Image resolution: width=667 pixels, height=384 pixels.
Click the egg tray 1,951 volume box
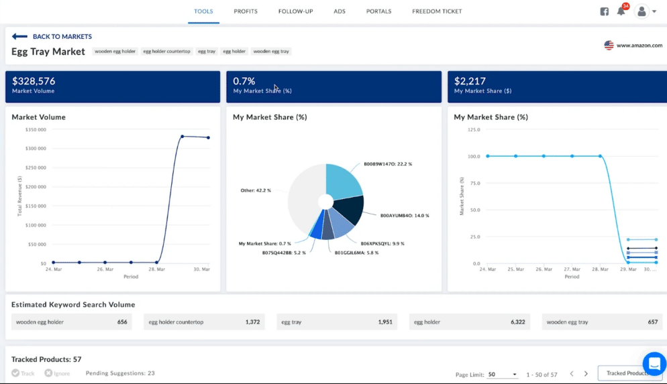(x=337, y=322)
